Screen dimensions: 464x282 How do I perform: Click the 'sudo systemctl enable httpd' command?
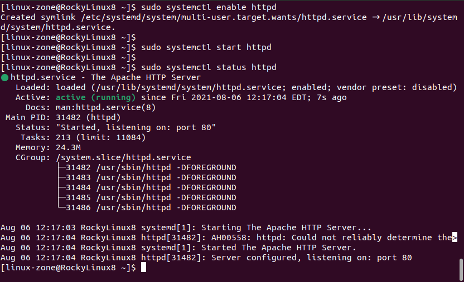(209, 7)
